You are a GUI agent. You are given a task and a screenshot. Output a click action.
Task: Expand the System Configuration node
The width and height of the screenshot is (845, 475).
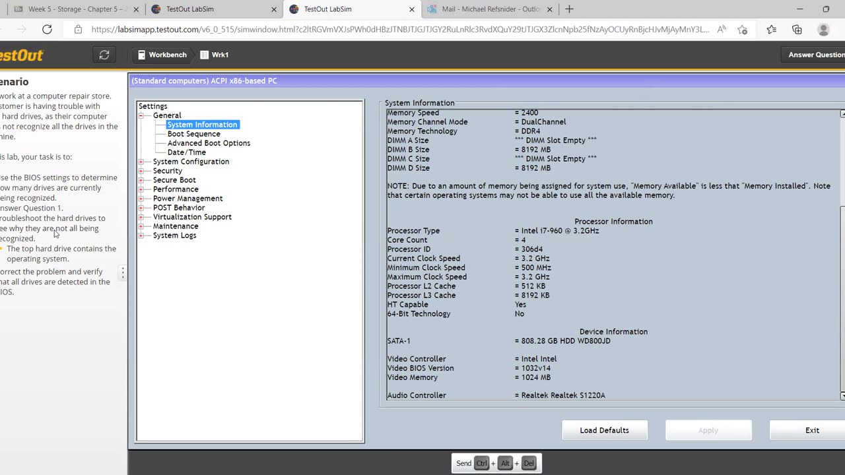(x=141, y=162)
